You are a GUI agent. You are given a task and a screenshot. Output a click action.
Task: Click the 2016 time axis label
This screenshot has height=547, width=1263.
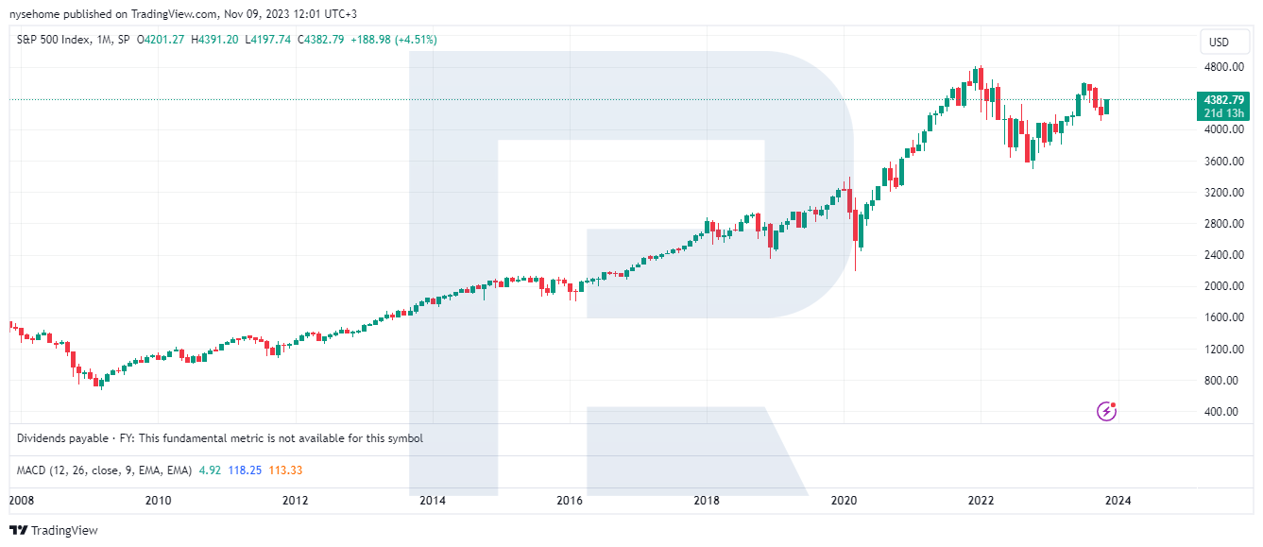570,501
